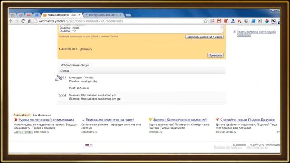290x163 pixels.
Task: Click the red K extension icon
Action: tap(239, 21)
